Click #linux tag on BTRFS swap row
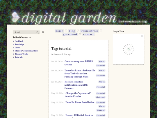The width and height of the screenshot is (157, 118). coord(102,61)
